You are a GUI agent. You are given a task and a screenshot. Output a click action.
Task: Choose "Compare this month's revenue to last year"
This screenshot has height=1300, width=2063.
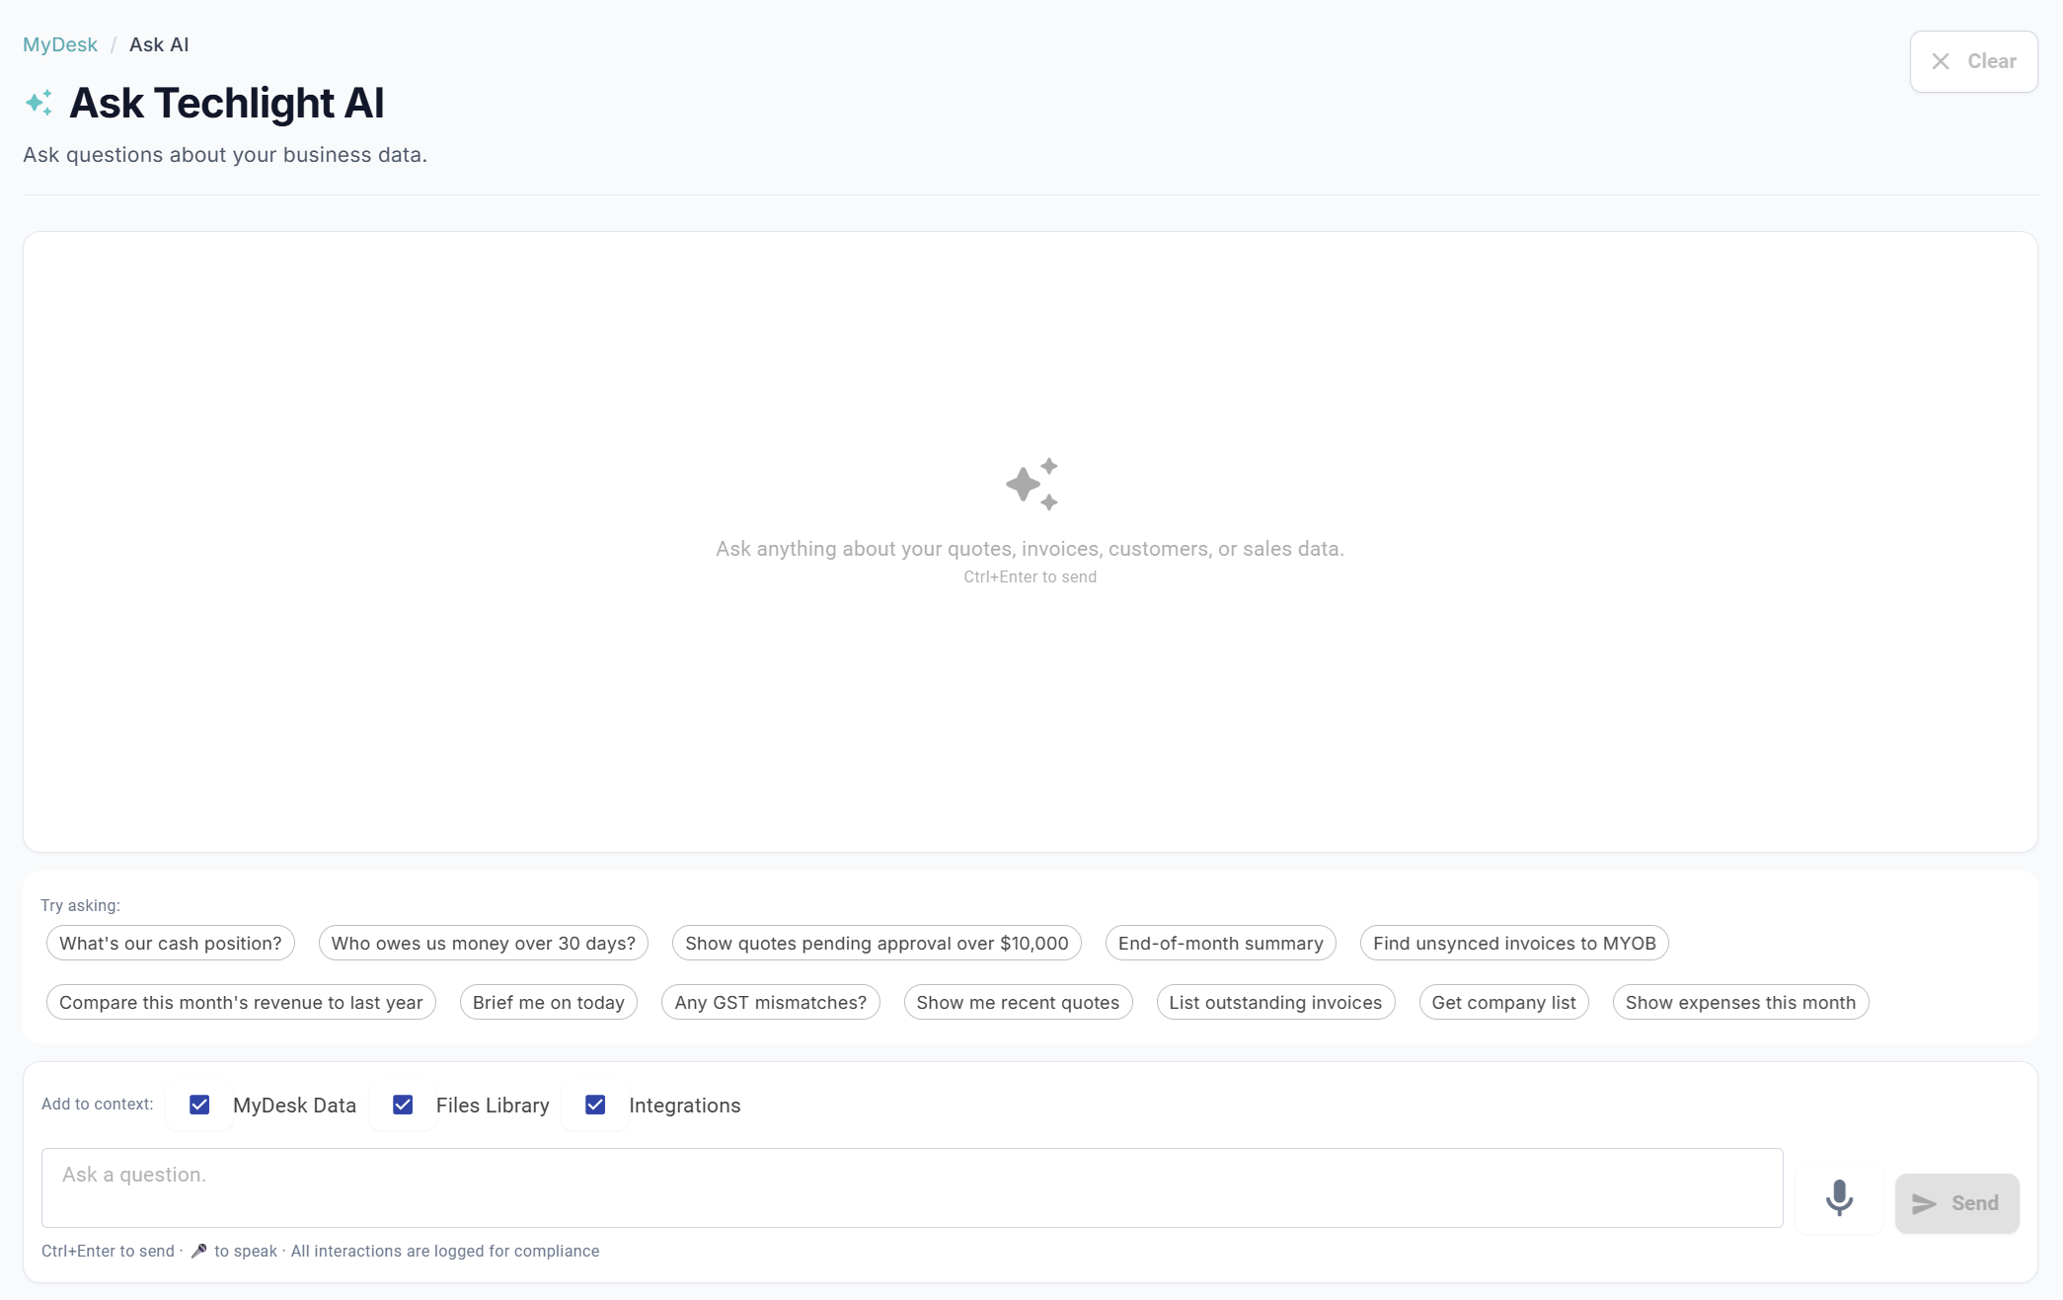pos(241,1002)
